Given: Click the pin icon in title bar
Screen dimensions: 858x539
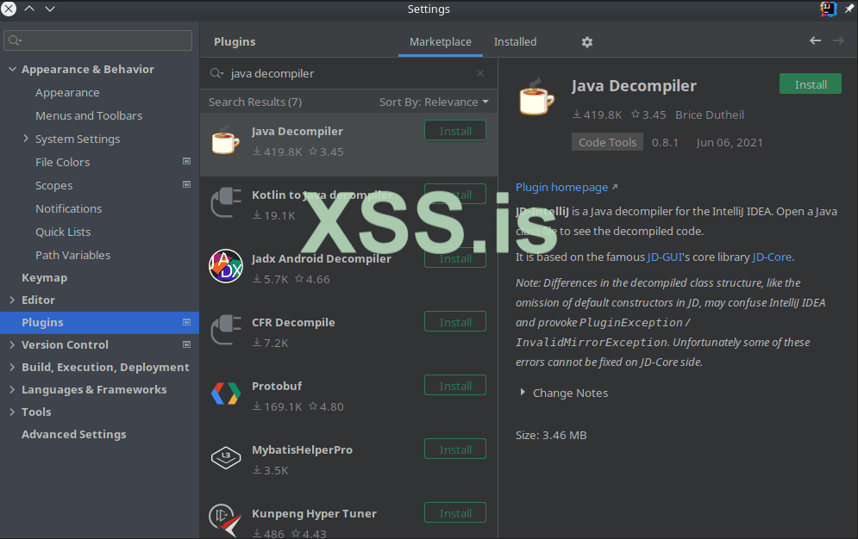Looking at the screenshot, I should click(x=849, y=9).
